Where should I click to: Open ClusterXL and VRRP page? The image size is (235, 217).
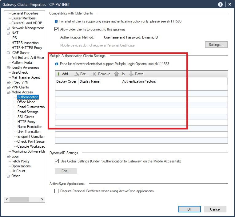point(27,23)
